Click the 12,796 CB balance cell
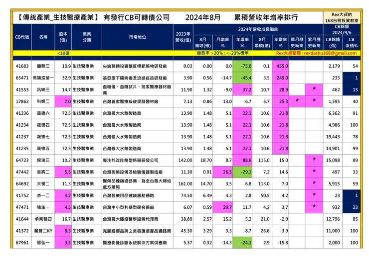 (333, 219)
